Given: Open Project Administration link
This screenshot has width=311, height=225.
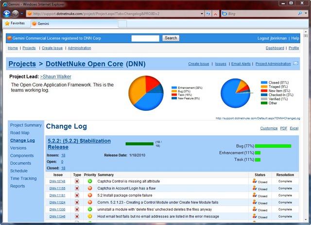Looking at the screenshot, I should (273, 64).
